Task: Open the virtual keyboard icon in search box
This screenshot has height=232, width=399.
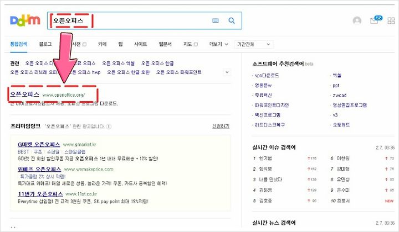Action: (215, 20)
